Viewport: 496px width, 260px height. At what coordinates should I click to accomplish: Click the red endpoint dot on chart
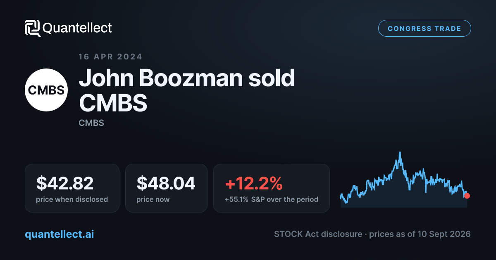tap(467, 196)
